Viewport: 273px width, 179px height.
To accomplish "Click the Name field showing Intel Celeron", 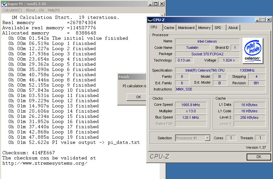I will coord(207,41).
